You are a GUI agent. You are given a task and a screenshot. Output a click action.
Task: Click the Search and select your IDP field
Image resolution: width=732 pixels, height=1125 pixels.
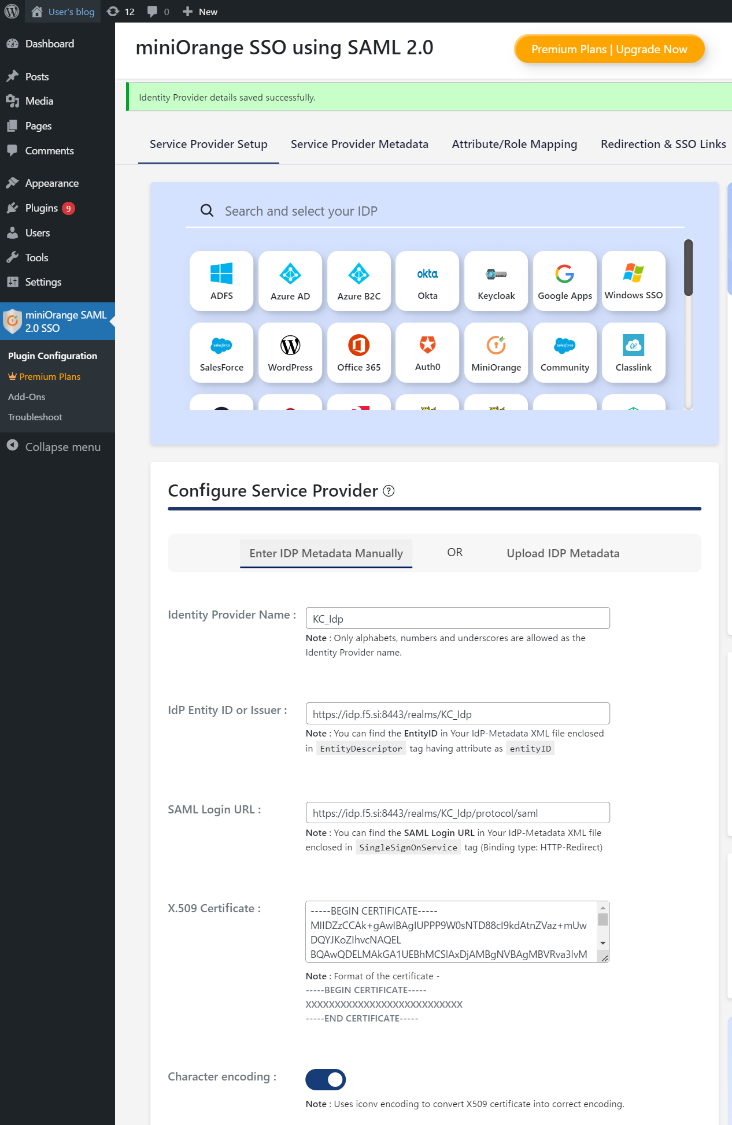435,211
